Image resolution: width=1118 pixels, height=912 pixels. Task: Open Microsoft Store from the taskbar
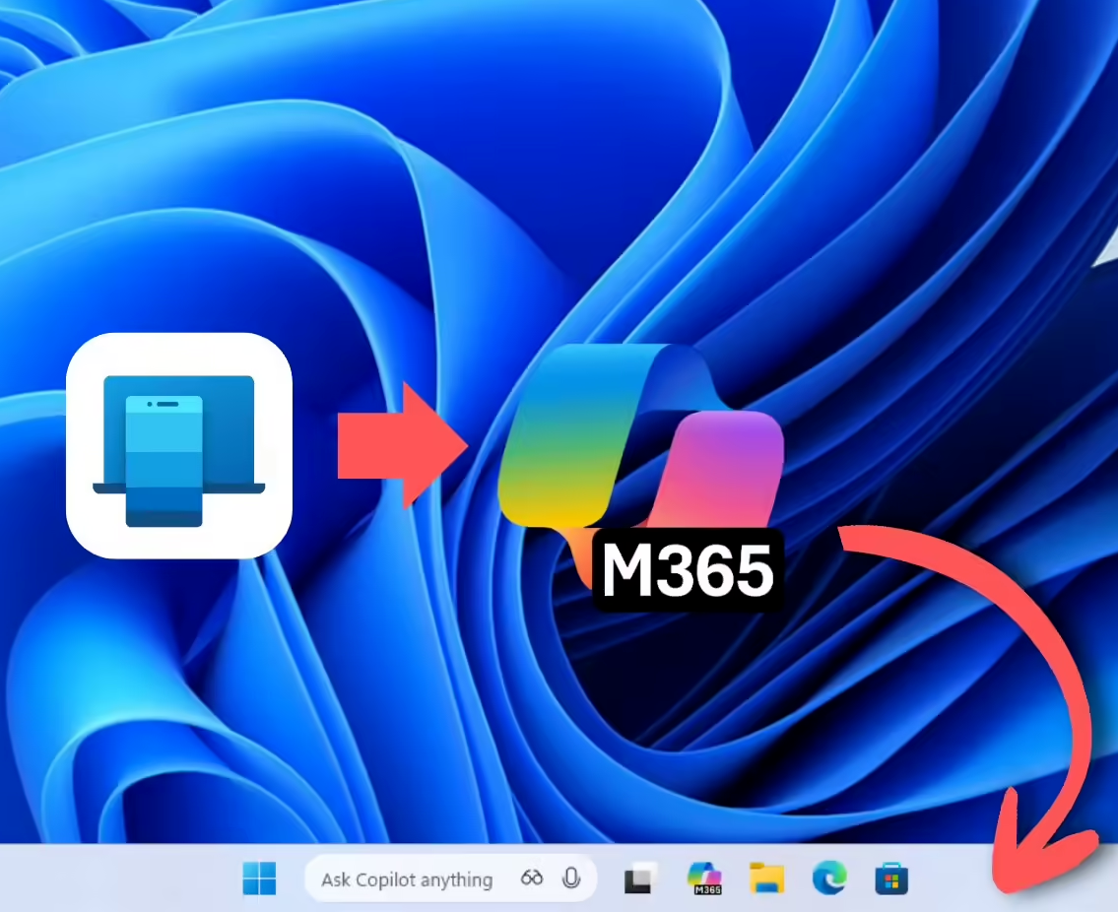[890, 879]
